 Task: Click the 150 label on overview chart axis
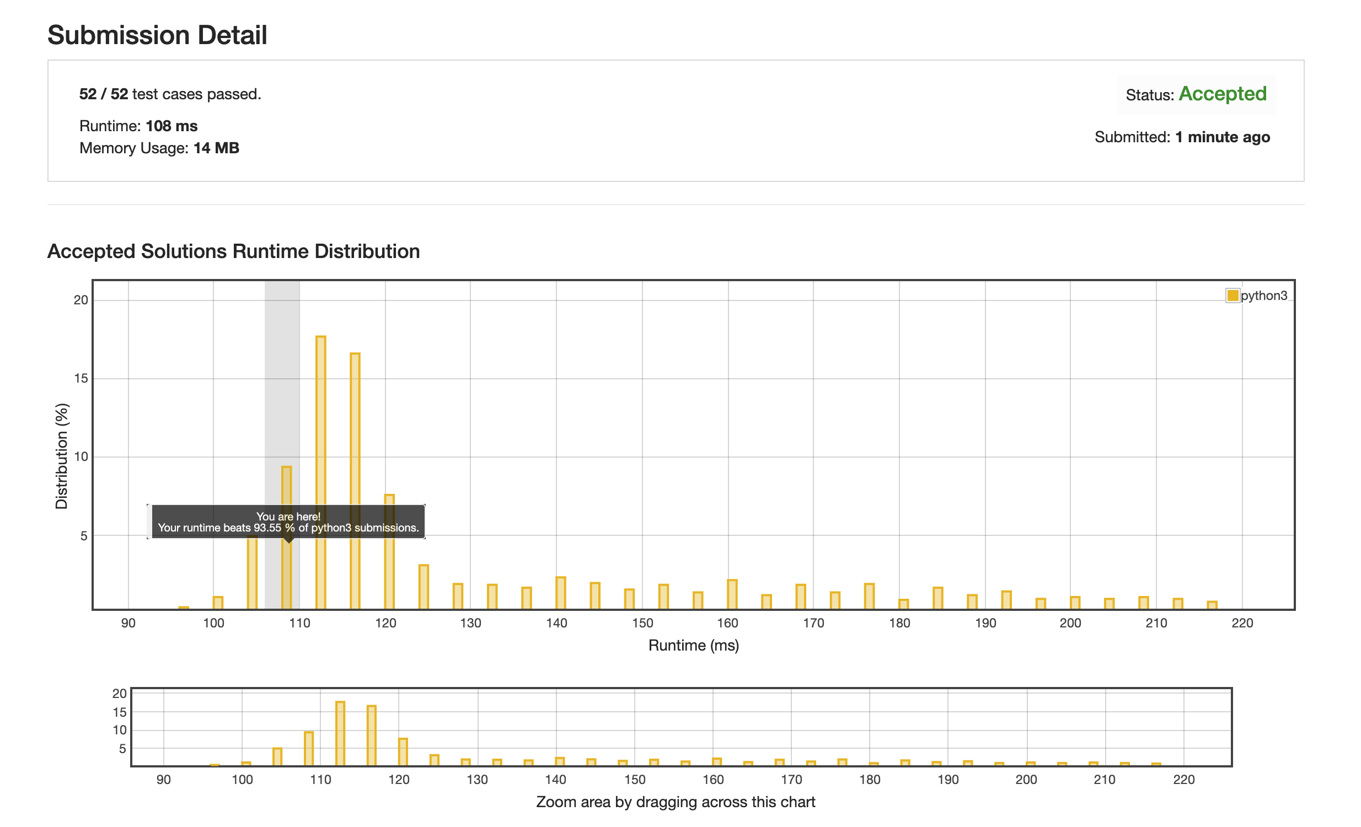pyautogui.click(x=635, y=780)
